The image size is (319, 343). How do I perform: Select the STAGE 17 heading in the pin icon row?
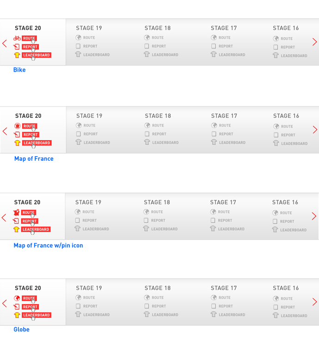(x=223, y=202)
